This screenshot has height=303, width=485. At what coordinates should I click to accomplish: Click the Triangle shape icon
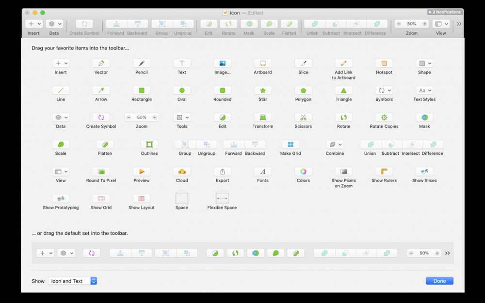[344, 91]
